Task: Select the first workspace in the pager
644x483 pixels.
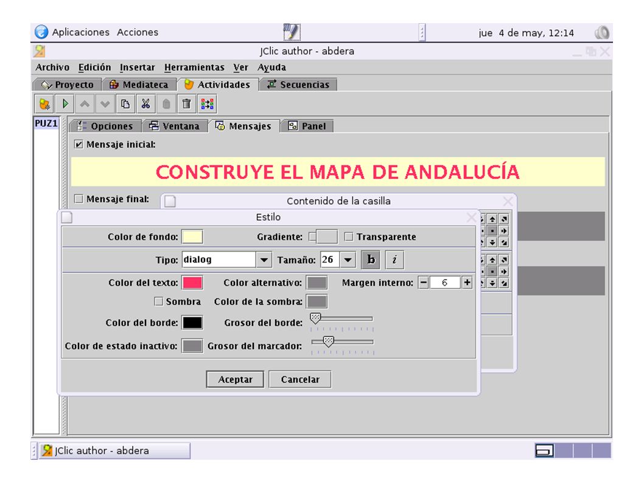Action: pos(544,451)
